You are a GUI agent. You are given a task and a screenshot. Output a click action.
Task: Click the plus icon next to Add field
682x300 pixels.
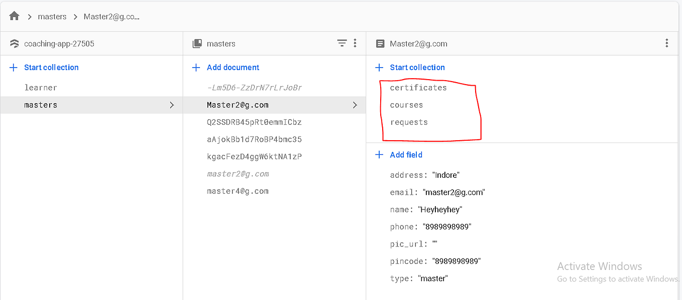(379, 155)
